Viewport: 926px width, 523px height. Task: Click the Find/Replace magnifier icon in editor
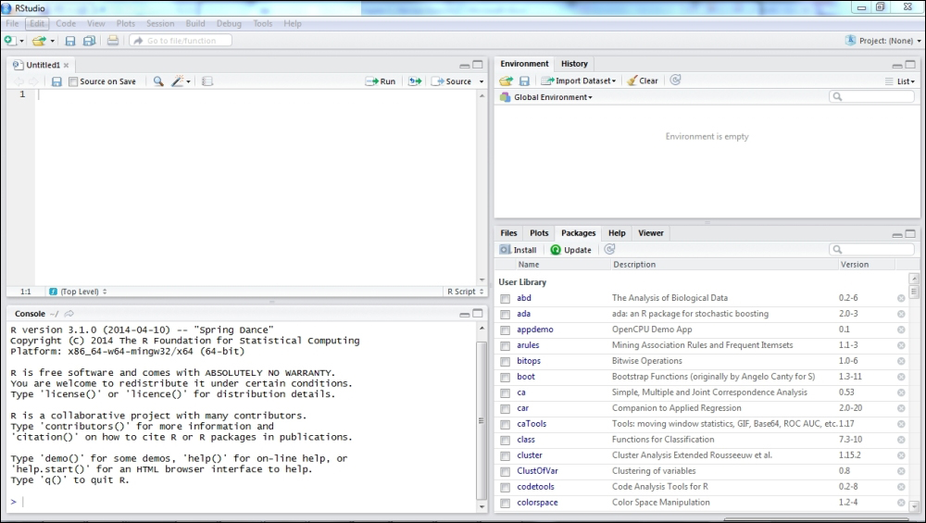[158, 81]
